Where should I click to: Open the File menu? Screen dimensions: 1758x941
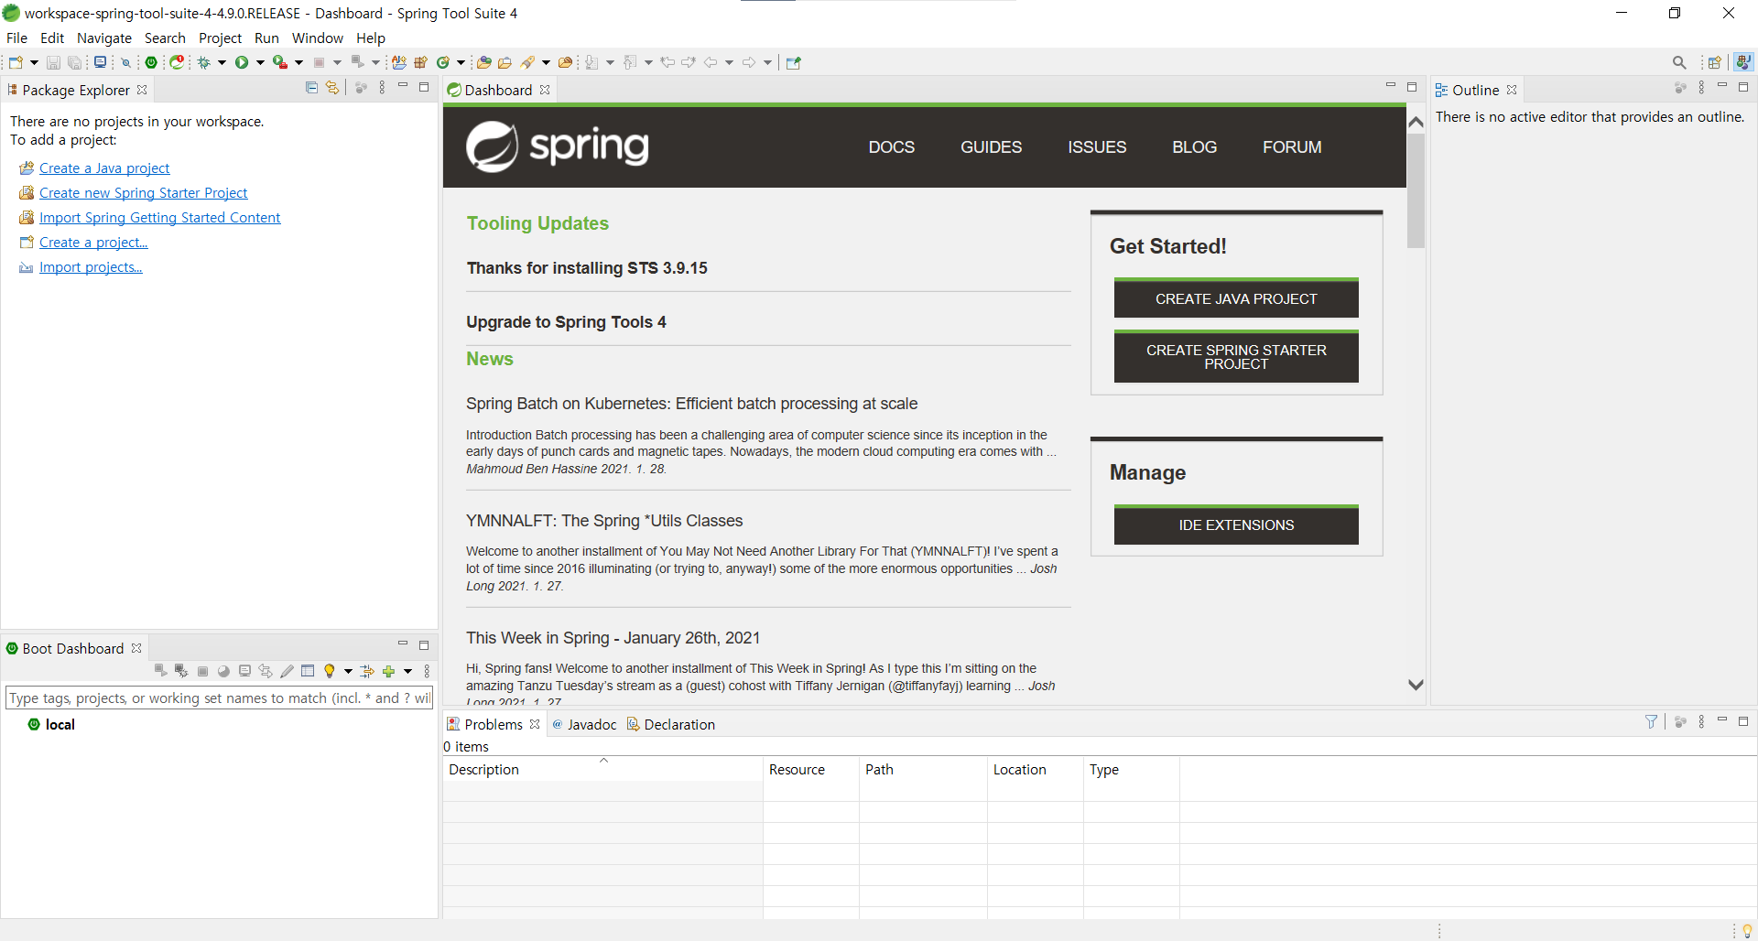pos(16,38)
